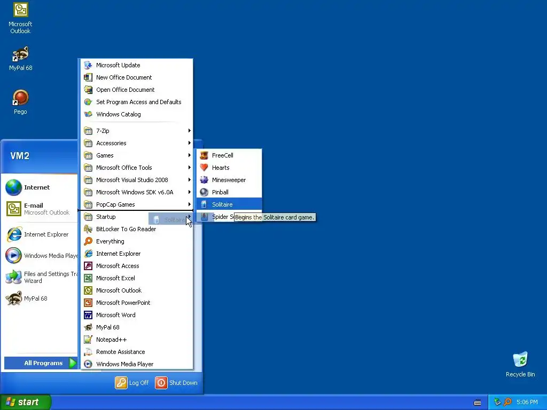Expand Microsoft Visual Studio 2008 submenu arrow
The image size is (547, 410).
tap(190, 180)
